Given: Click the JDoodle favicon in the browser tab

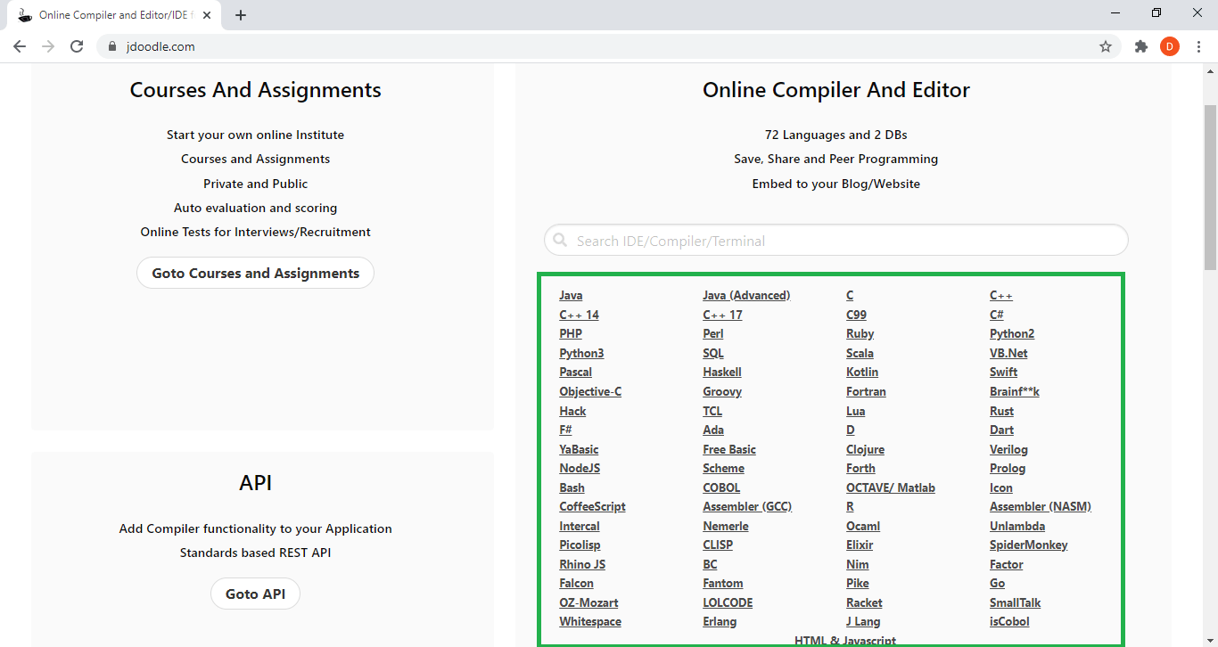Looking at the screenshot, I should point(24,14).
